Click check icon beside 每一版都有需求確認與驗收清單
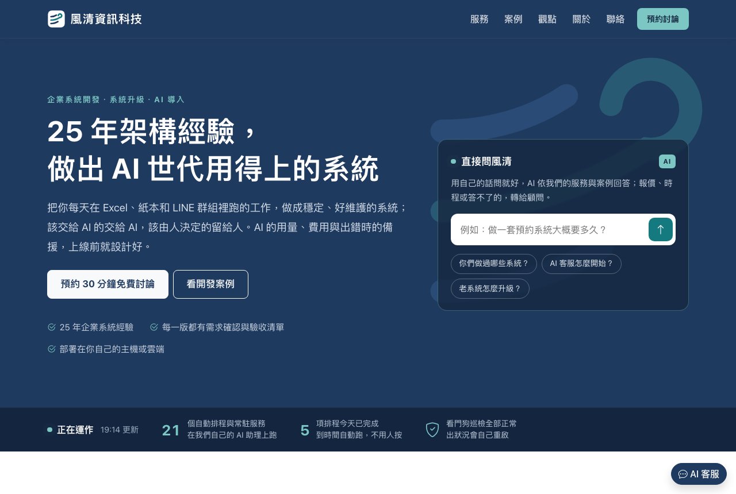This screenshot has width=736, height=494. pos(154,327)
